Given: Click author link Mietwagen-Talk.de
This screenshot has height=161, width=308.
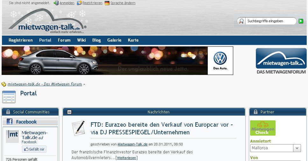Looking at the screenshot, I should pos(133,144).
